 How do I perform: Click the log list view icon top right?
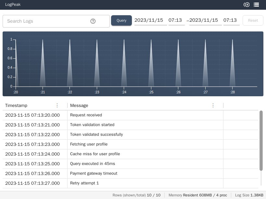pos(256,5)
